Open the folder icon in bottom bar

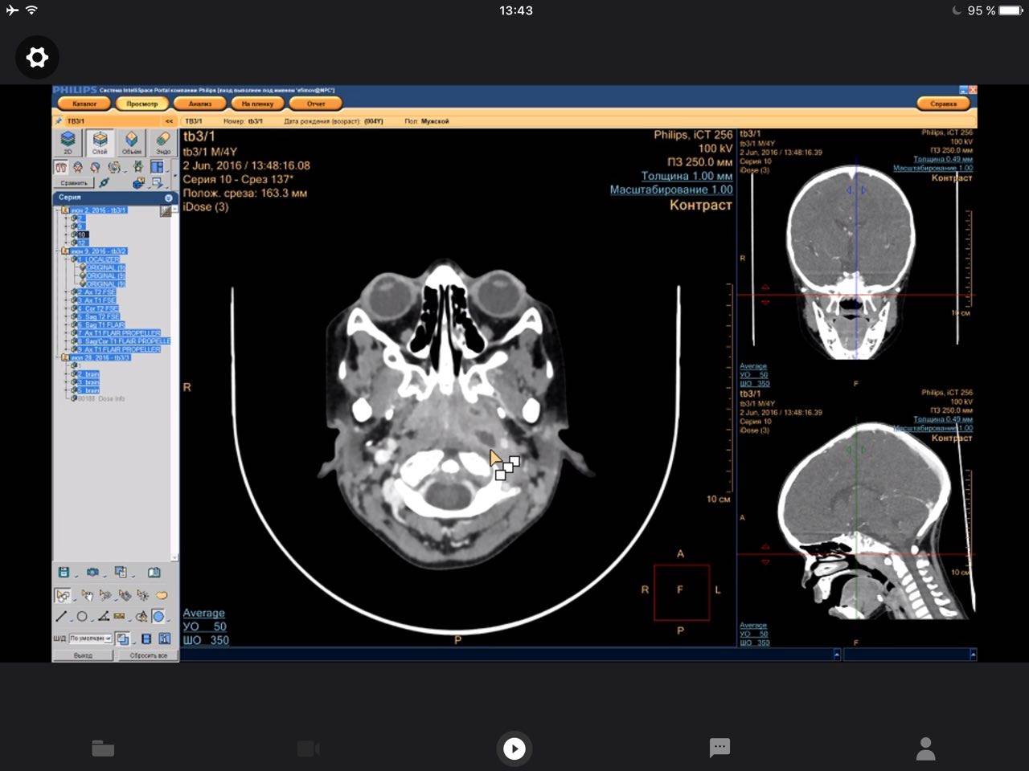pos(103,749)
